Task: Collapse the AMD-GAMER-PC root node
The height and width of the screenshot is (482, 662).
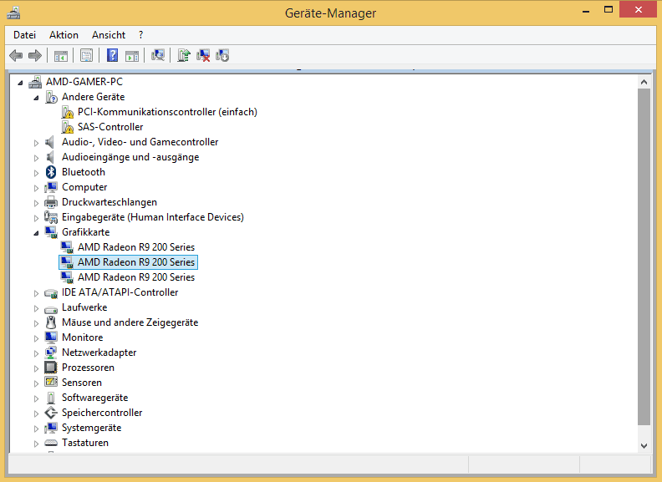Action: point(20,83)
